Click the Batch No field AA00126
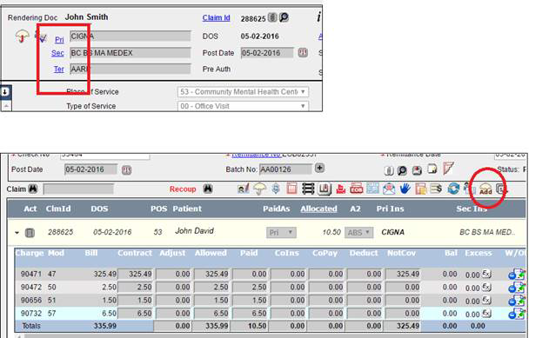 coord(285,169)
